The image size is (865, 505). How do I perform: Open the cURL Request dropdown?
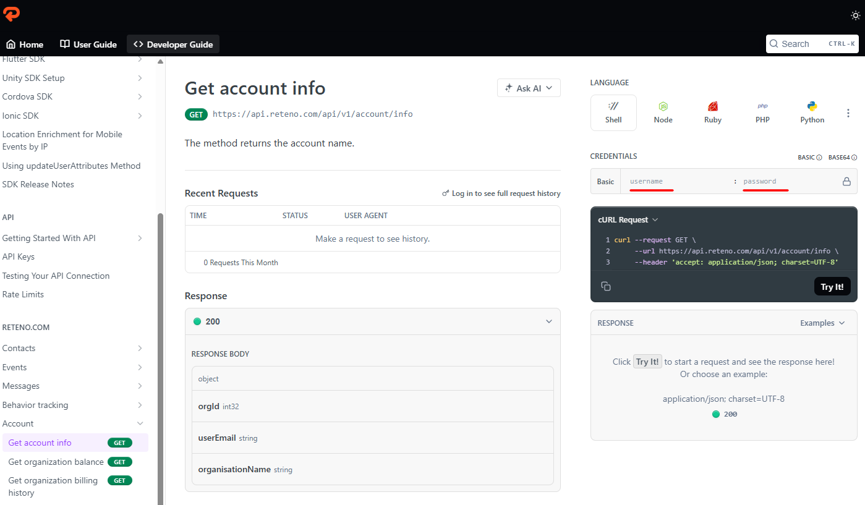(628, 219)
